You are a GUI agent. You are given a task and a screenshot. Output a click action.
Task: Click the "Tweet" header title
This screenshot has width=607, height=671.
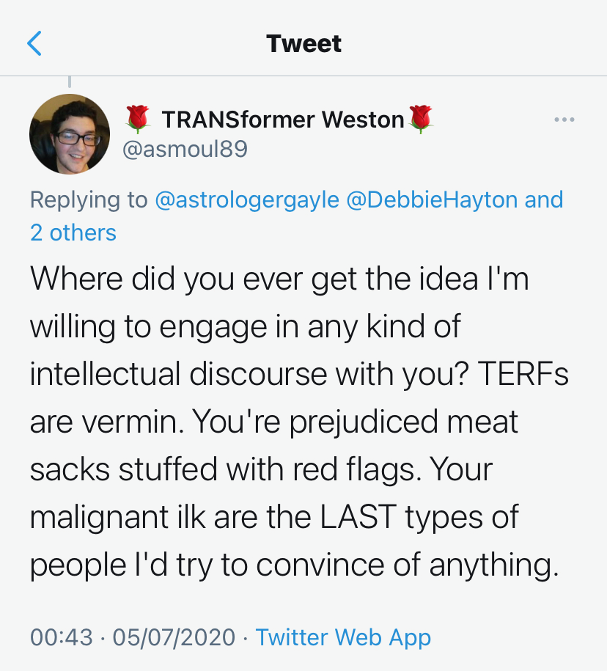[x=303, y=44]
